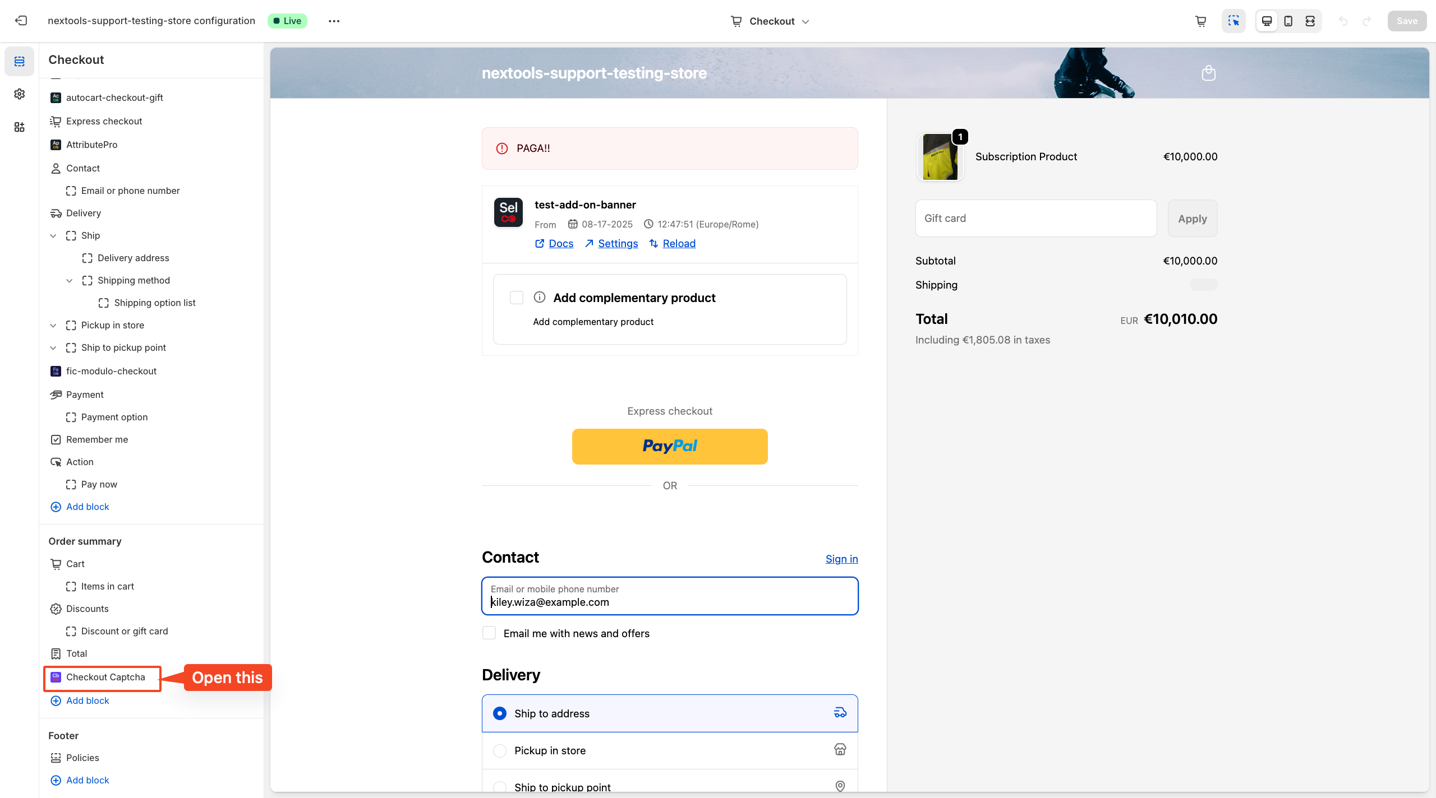
Task: Click the exit editor icon
Action: (x=21, y=21)
